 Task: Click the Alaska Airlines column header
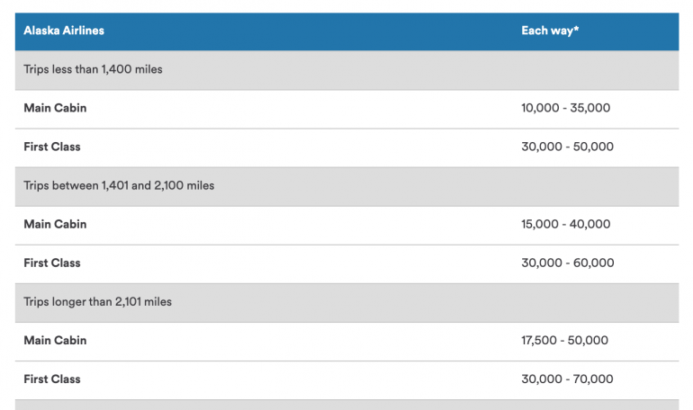tap(64, 31)
